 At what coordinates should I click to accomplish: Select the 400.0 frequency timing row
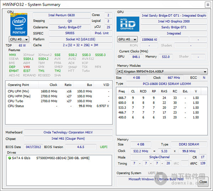pos(162,117)
